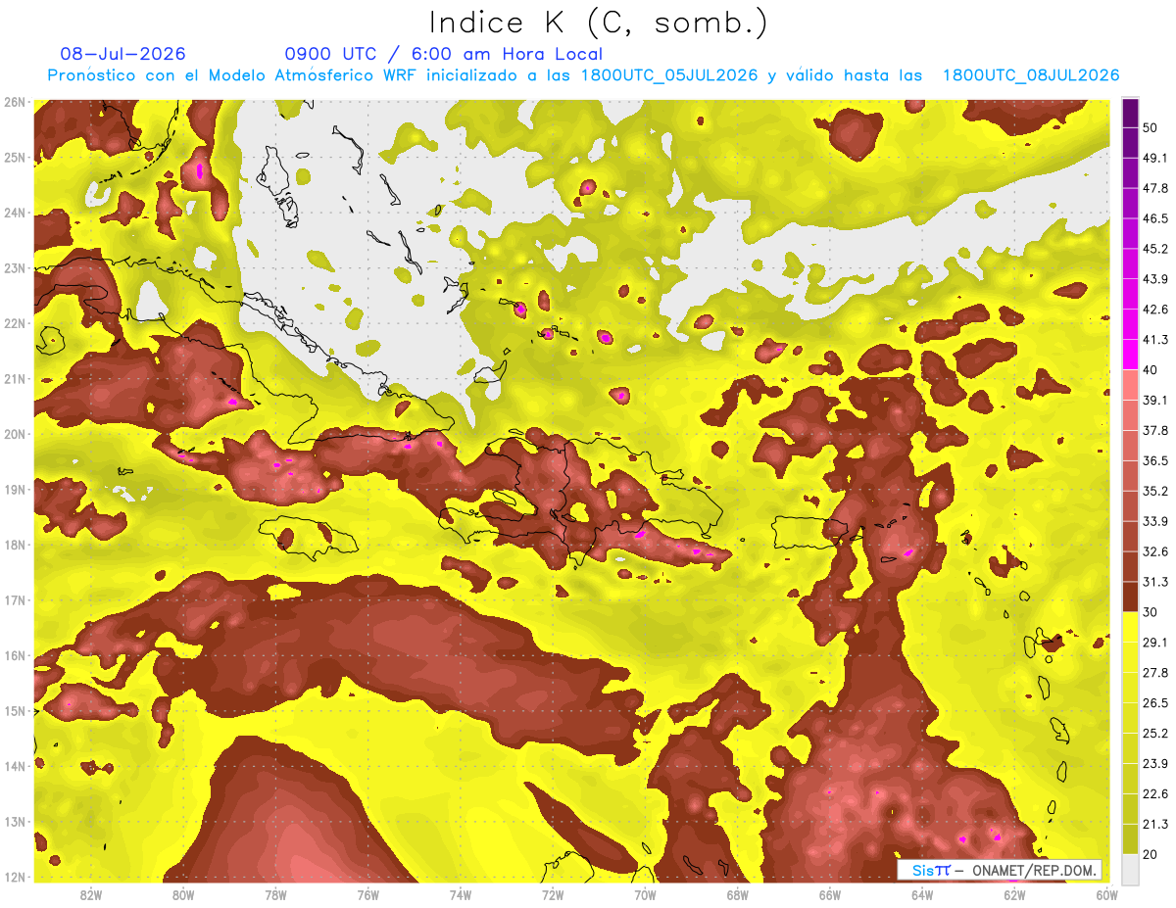The height and width of the screenshot is (908, 1176).
Task: Click the 25N latitude label
Action: [15, 158]
